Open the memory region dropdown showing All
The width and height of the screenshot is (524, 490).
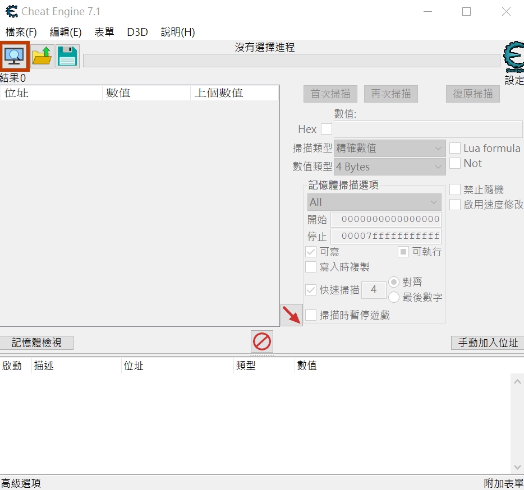(x=374, y=202)
